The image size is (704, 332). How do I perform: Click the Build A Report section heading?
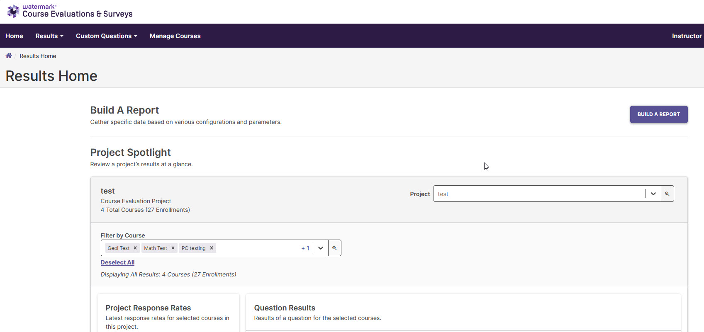tap(124, 110)
